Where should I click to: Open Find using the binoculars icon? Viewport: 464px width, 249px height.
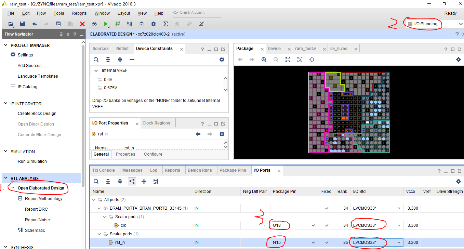pyautogui.click(x=94, y=24)
